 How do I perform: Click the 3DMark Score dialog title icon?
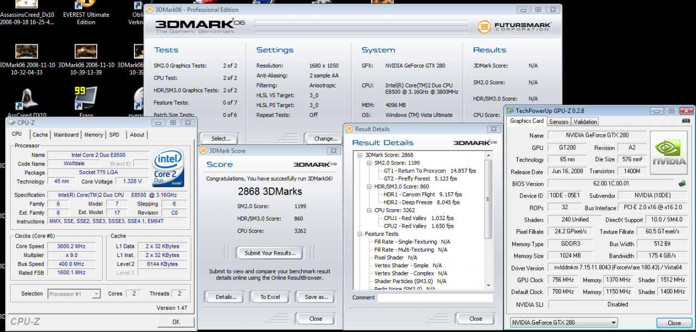[x=203, y=151]
